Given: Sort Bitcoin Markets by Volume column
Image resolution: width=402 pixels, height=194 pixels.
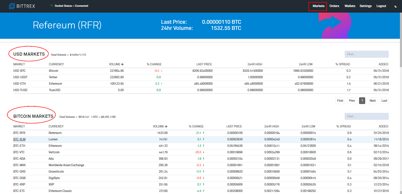Looking at the screenshot, I should coord(160,126).
